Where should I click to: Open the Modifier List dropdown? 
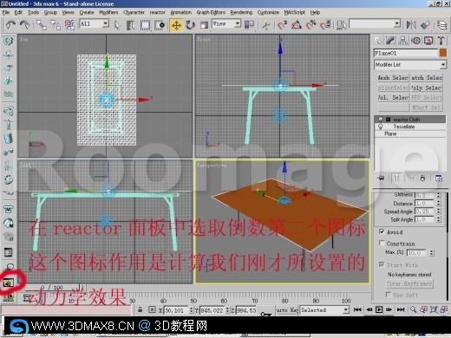410,65
